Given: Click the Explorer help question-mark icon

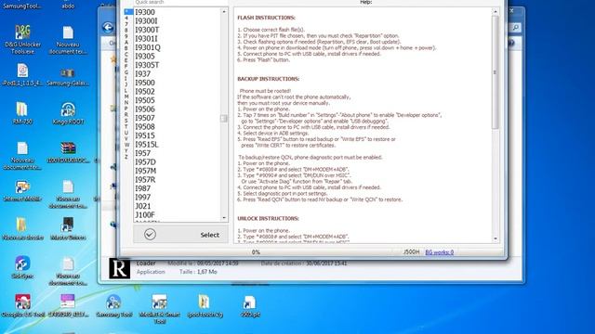Looking at the screenshot, I should pos(511,43).
